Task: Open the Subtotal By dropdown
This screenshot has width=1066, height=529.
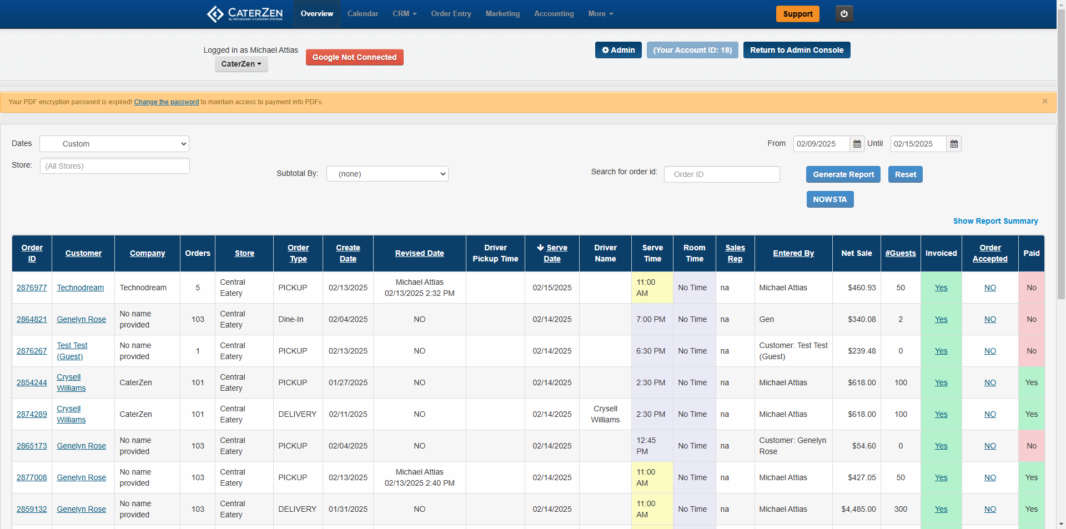Action: [x=387, y=174]
